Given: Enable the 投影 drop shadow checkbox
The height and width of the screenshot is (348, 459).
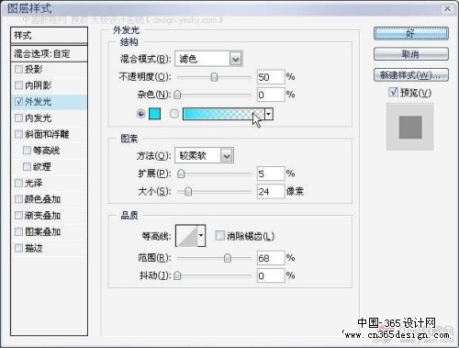Looking at the screenshot, I should (x=18, y=69).
